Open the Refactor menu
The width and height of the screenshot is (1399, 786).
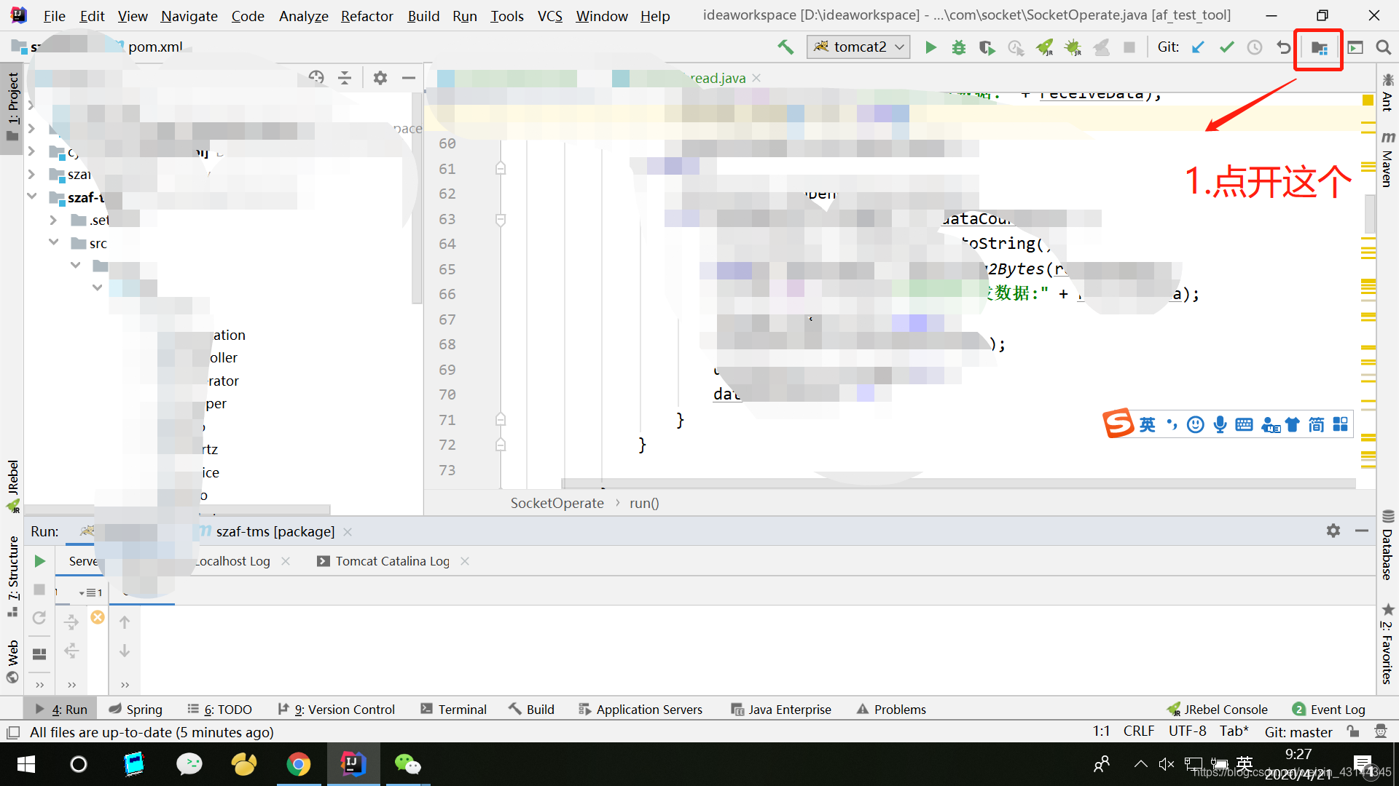367,16
